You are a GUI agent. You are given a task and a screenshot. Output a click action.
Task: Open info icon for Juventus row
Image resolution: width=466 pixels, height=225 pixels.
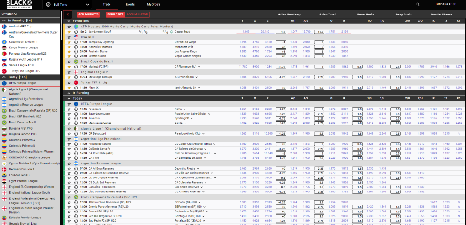(76, 118)
